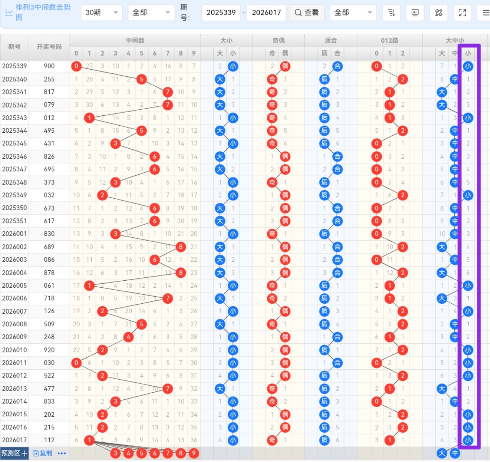
Task: Open the hamburger menu icon
Action: [485, 13]
